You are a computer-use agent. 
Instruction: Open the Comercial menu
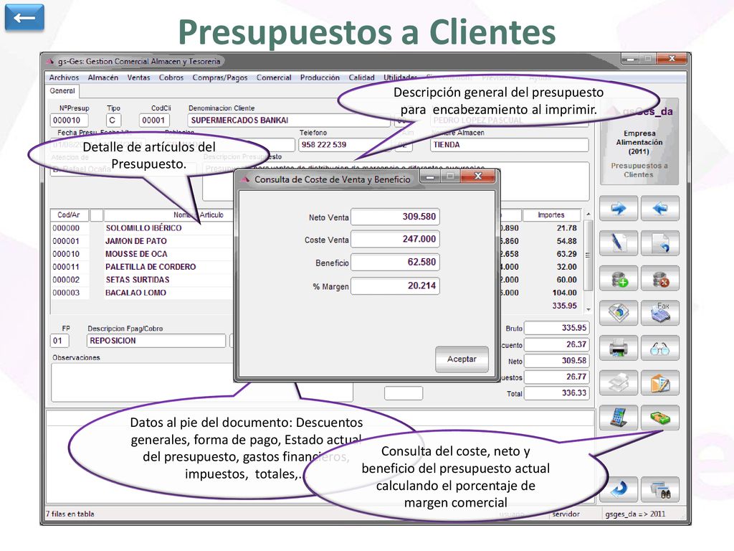pos(274,77)
